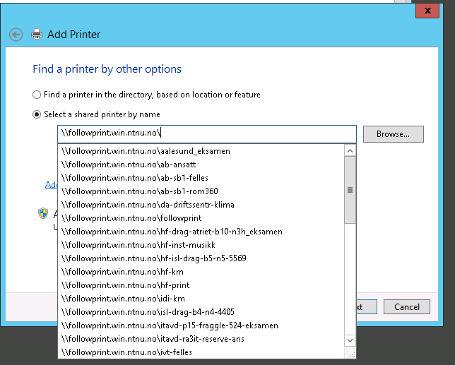Open the Browse... button
Screen dimensions: 455x365
pos(394,134)
